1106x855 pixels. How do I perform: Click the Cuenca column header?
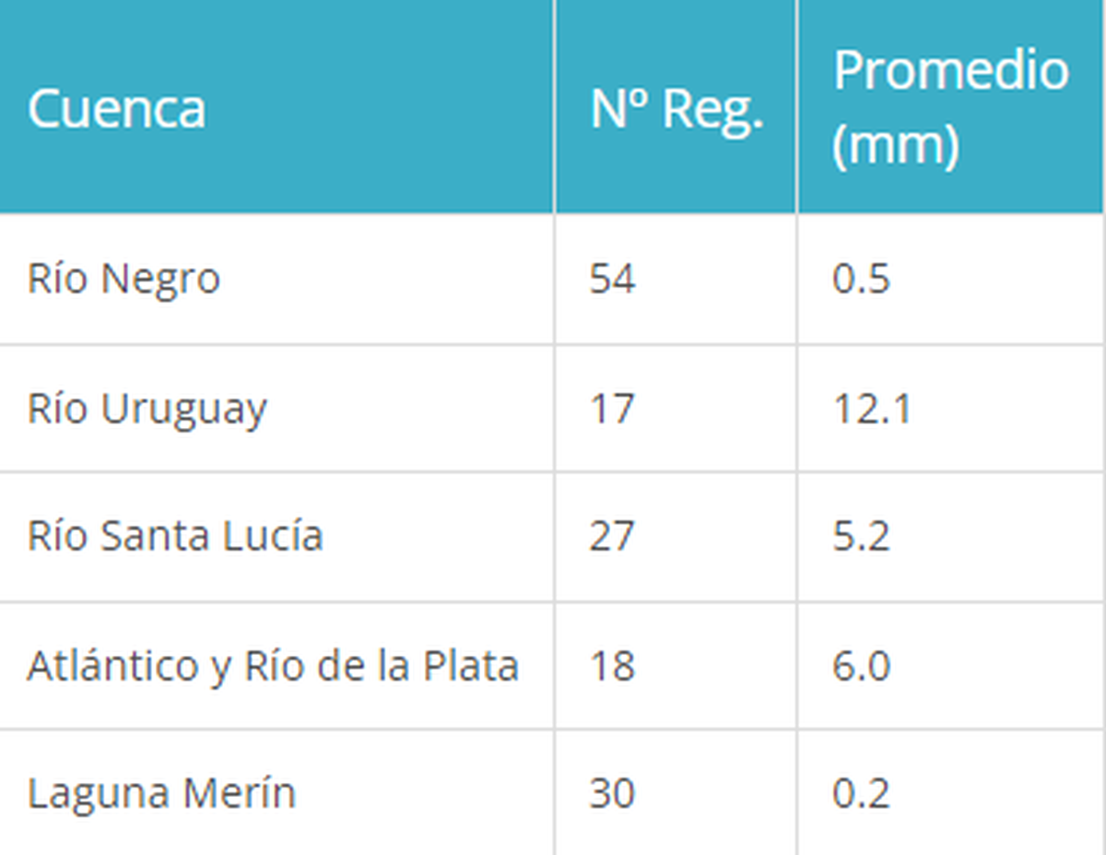click(x=116, y=109)
